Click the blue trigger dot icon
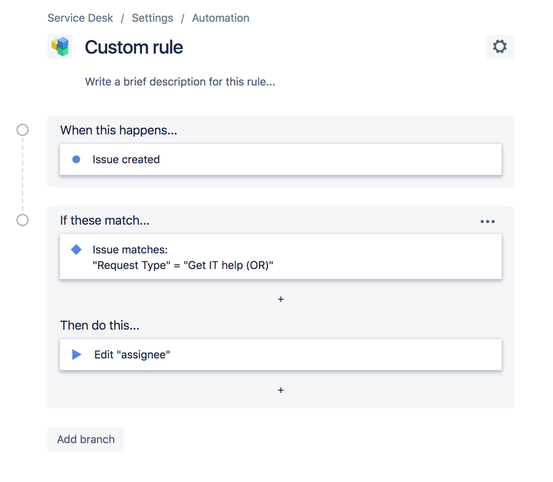Screen dimensions: 553x482 [76, 159]
